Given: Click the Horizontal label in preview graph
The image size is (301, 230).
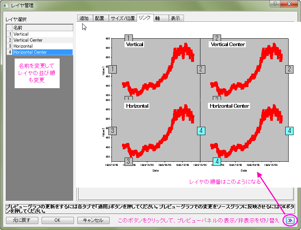Looking at the screenshot, I should point(137,106).
